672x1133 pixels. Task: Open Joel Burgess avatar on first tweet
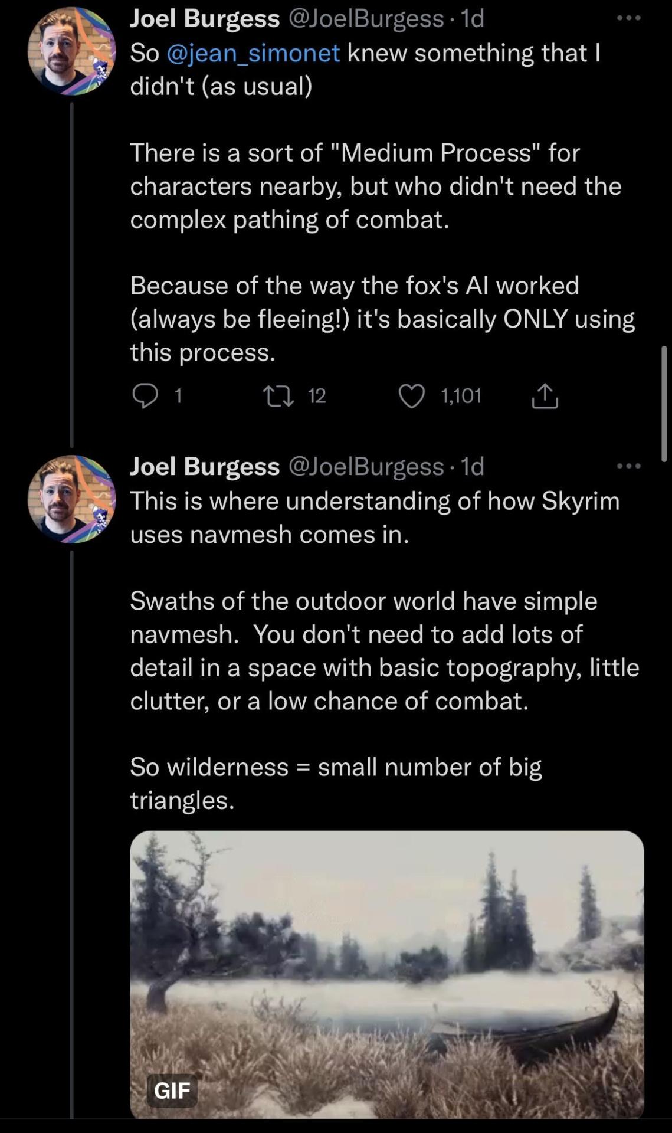click(x=71, y=51)
